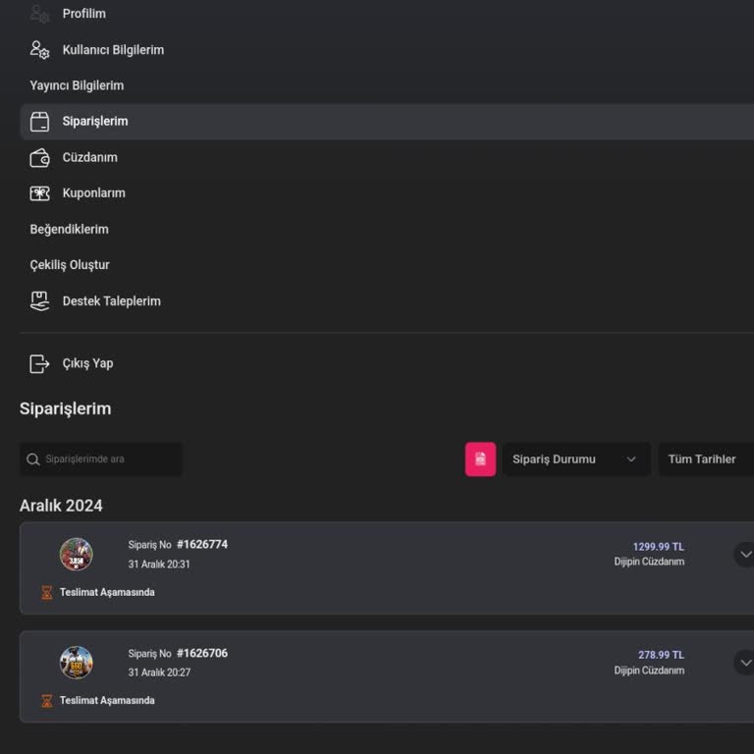
Task: Click the pink export document icon
Action: point(480,459)
